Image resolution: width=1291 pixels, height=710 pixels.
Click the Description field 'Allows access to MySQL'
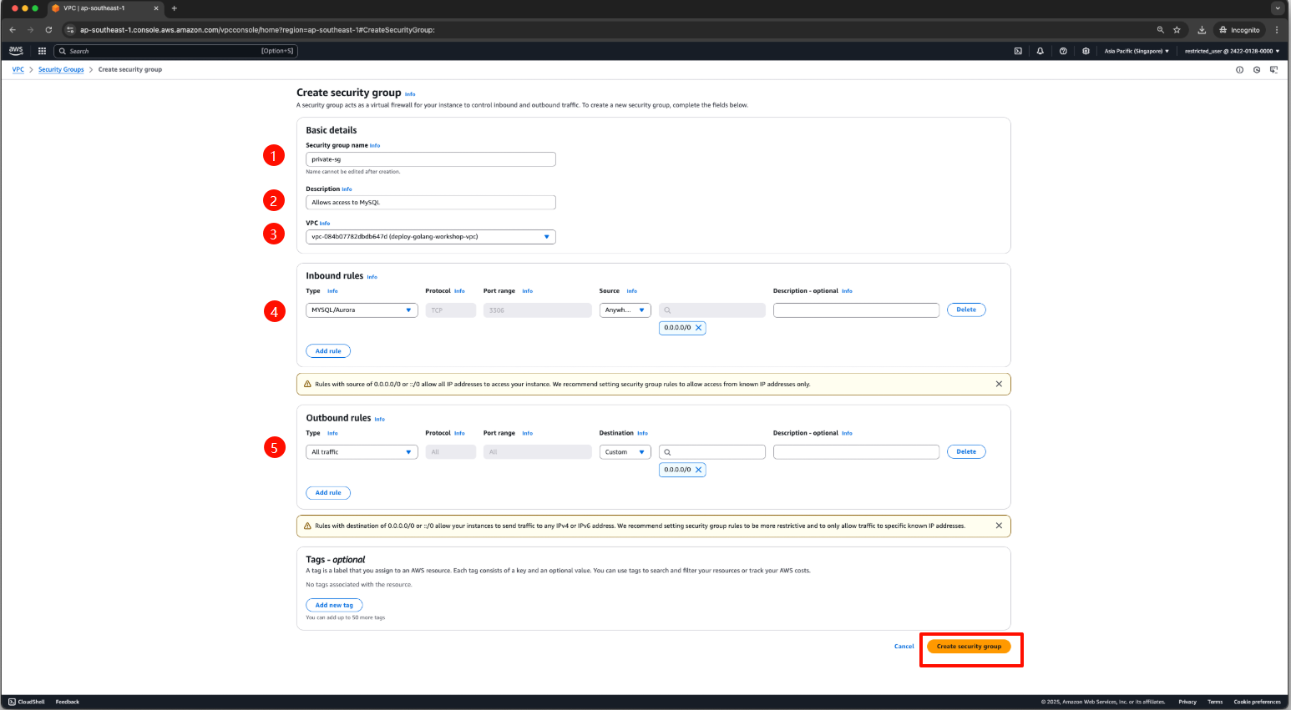pyautogui.click(x=431, y=203)
